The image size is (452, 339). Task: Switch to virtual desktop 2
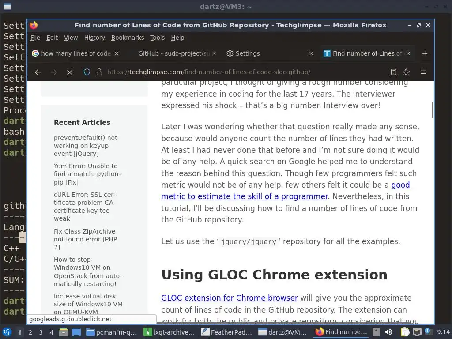(x=30, y=332)
